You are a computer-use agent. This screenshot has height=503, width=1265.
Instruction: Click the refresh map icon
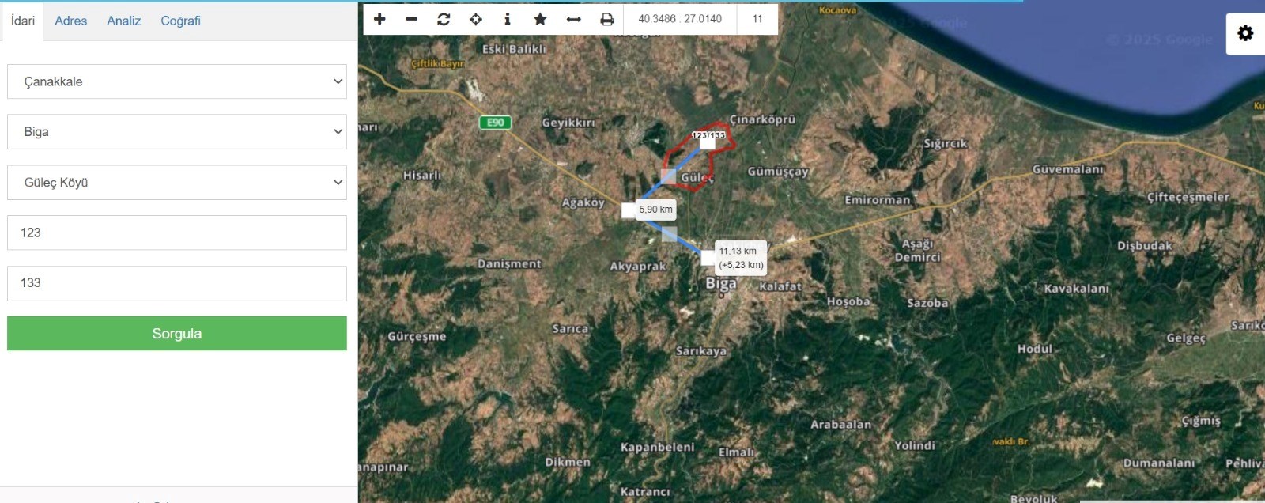click(x=444, y=19)
